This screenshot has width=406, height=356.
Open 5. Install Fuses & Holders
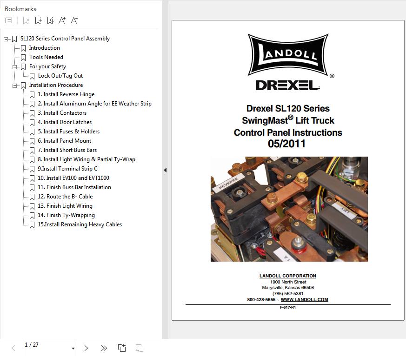pyautogui.click(x=69, y=132)
